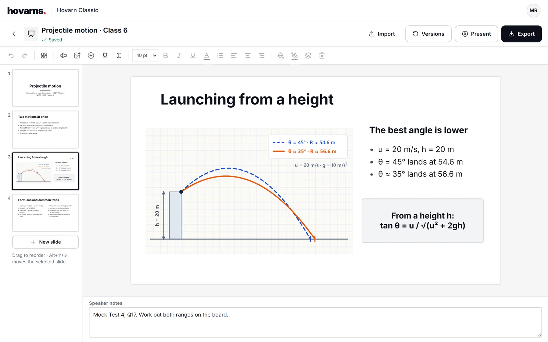The height and width of the screenshot is (342, 548).
Task: Redo the last action
Action: (25, 55)
